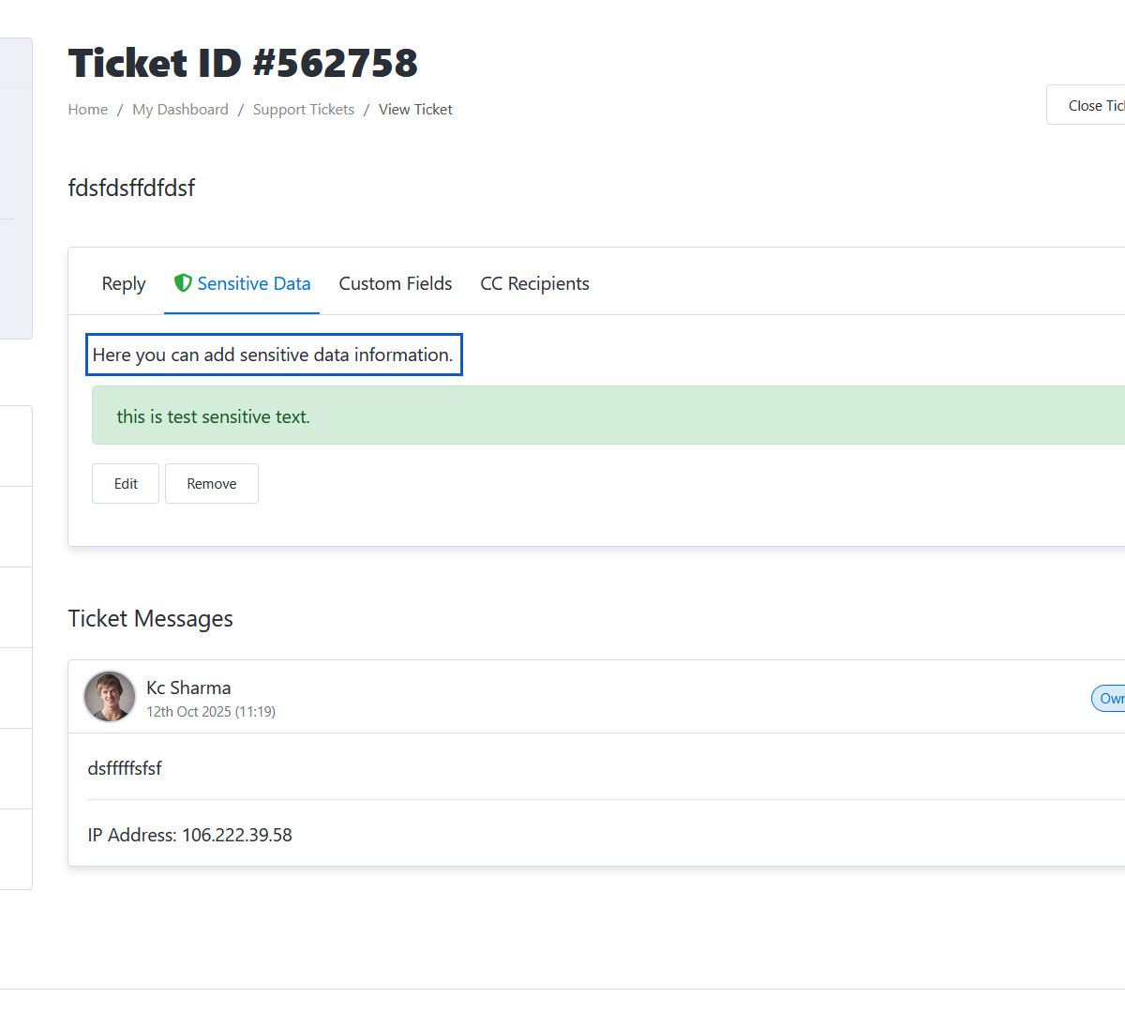The width and height of the screenshot is (1125, 1013).
Task: Open the Reply tab
Action: pyautogui.click(x=124, y=283)
